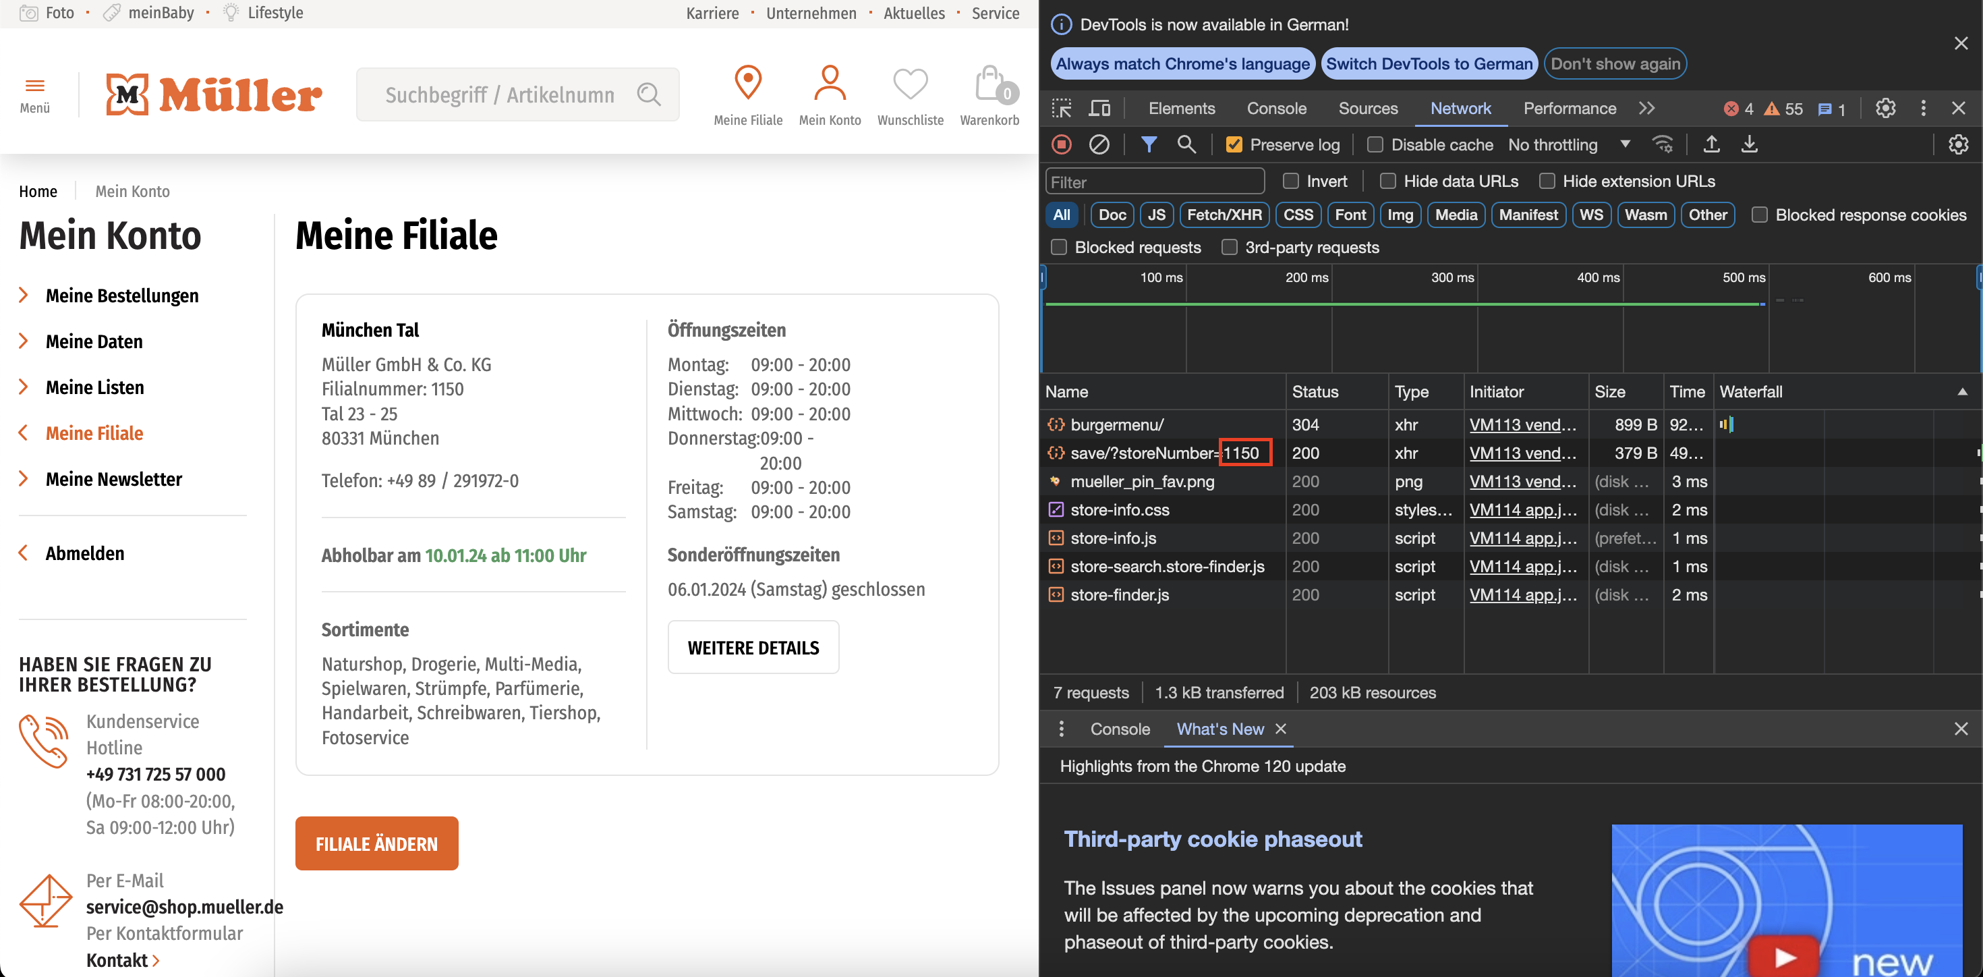The height and width of the screenshot is (977, 1983).
Task: Expand more DevTools tabs chevron
Action: coord(1646,109)
